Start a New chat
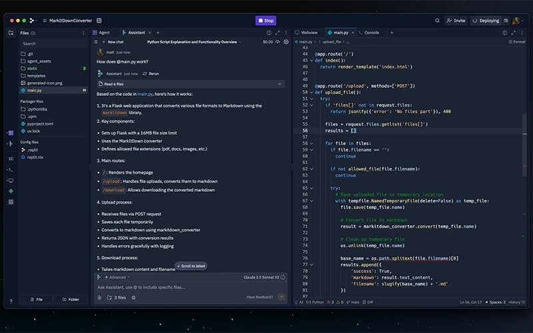The image size is (533, 333). coord(113,42)
